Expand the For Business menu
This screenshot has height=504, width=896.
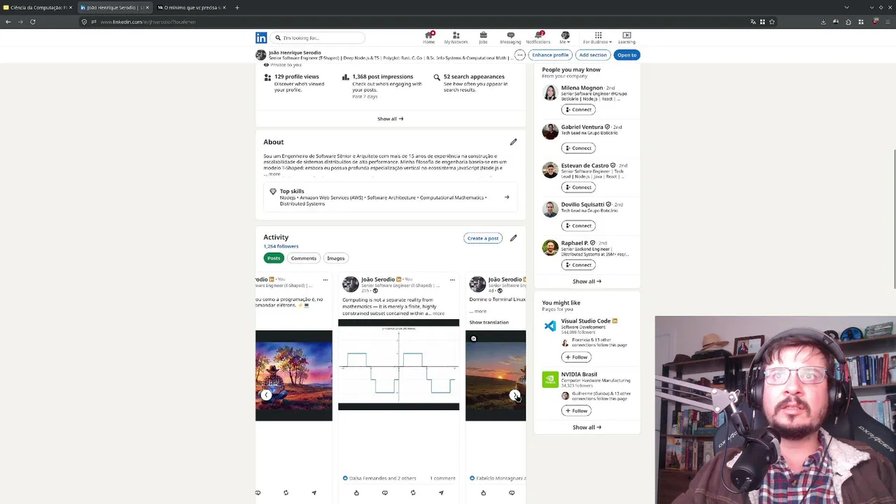click(x=598, y=38)
